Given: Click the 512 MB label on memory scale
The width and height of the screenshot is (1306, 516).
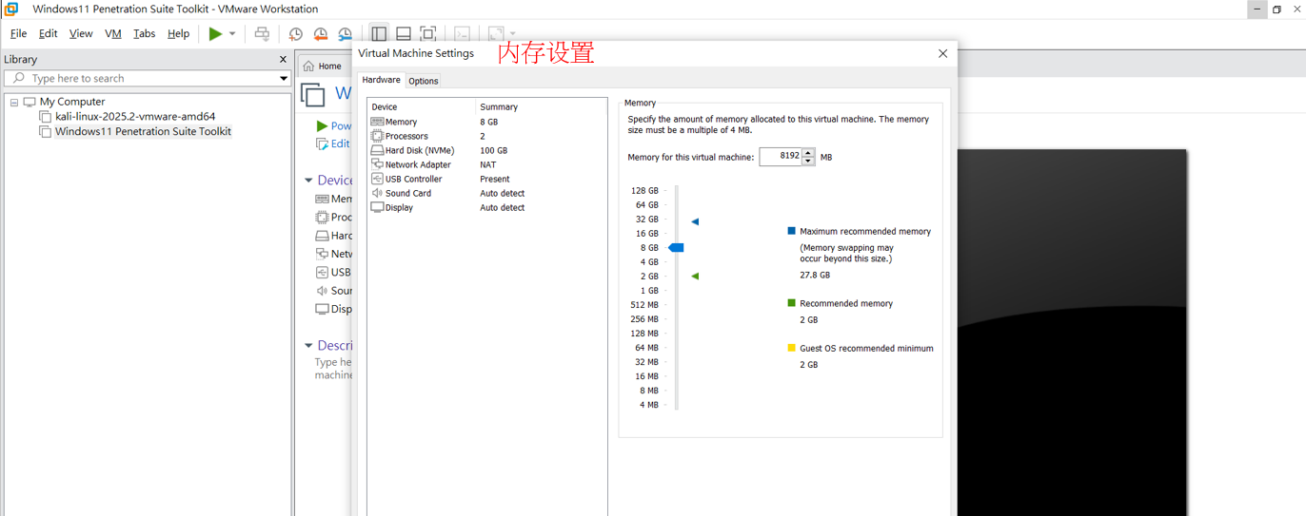Looking at the screenshot, I should tap(644, 305).
